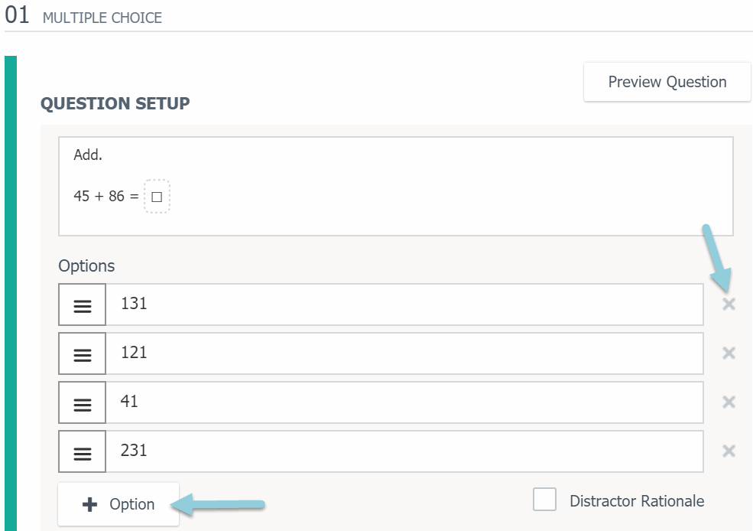Screen dimensions: 753x531
Task: Delete the 41 option
Action: pos(729,402)
